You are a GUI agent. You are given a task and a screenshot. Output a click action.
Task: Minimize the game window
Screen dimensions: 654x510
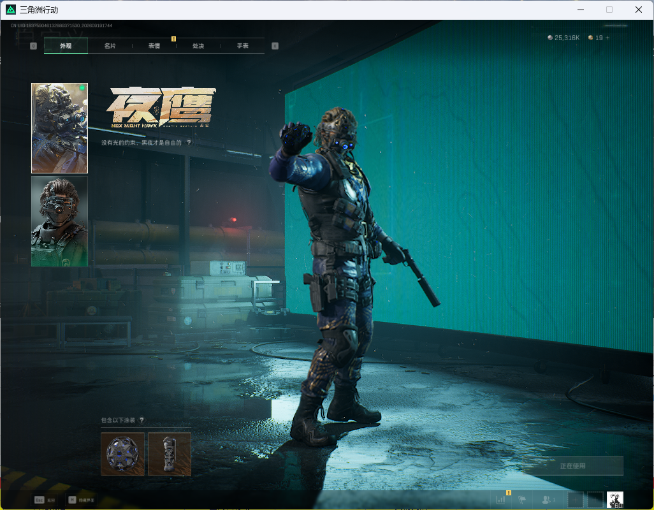coord(580,10)
